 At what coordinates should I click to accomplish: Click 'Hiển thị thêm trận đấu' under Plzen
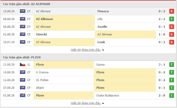click(85, 103)
